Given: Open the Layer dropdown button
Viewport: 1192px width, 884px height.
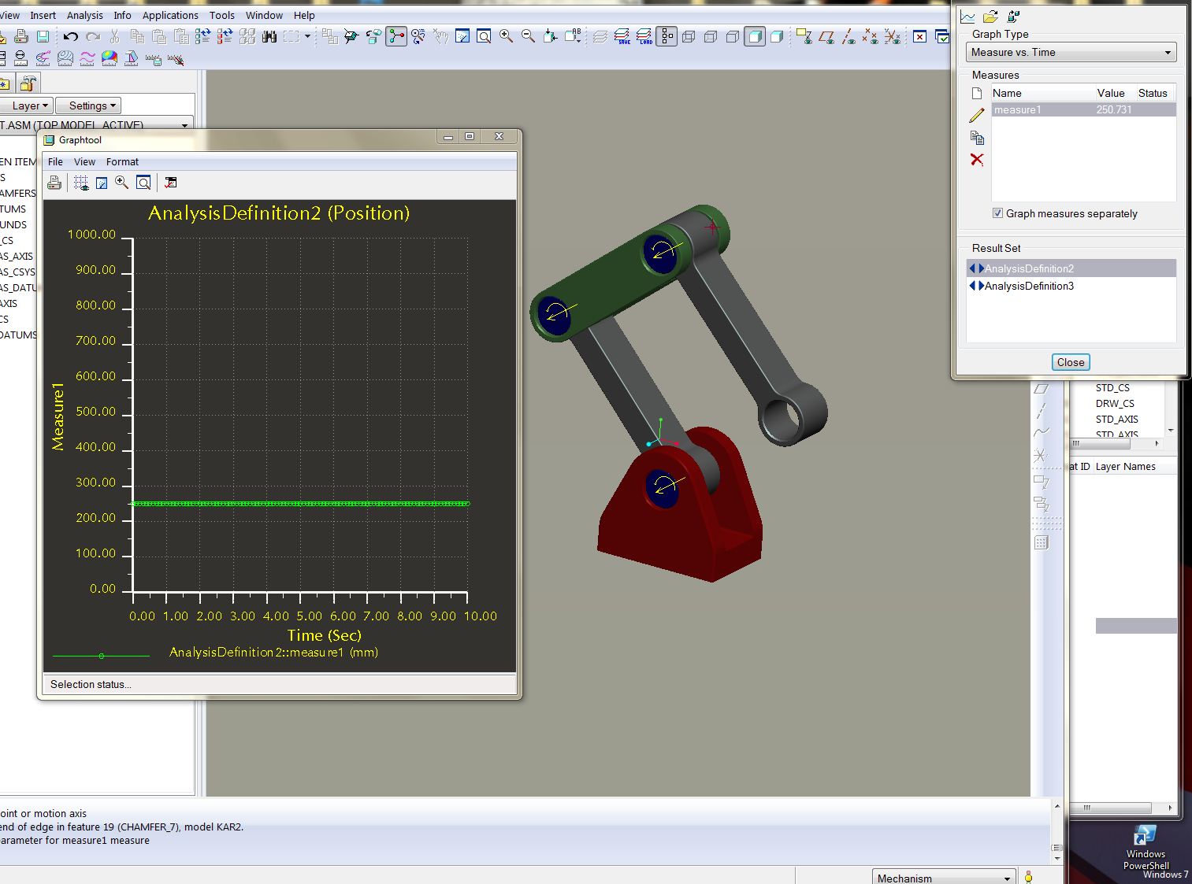Looking at the screenshot, I should tap(31, 105).
